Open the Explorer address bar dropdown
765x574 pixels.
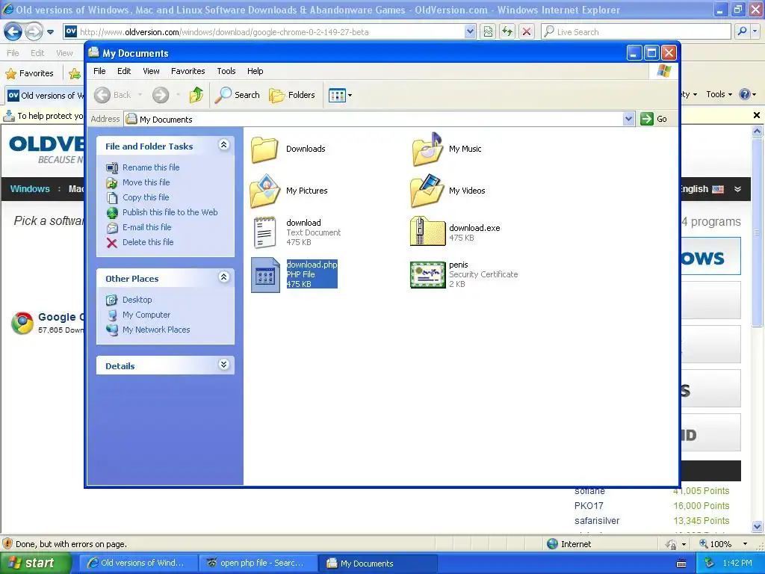click(x=628, y=119)
